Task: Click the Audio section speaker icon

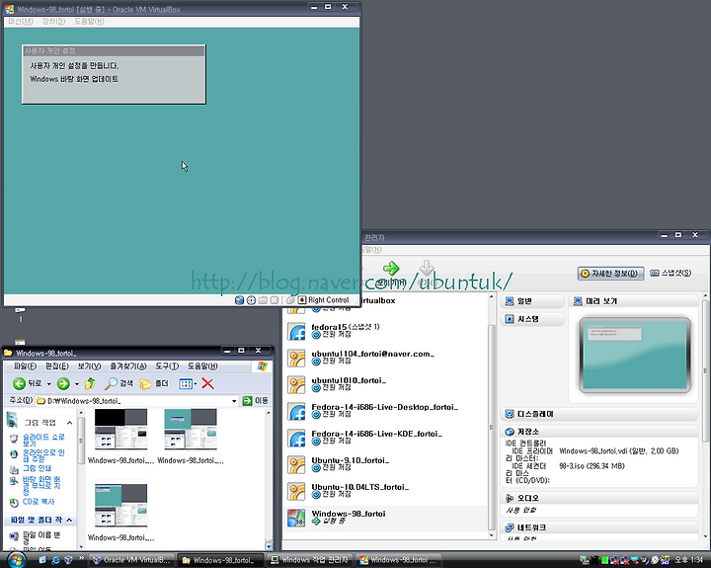Action: [x=510, y=498]
